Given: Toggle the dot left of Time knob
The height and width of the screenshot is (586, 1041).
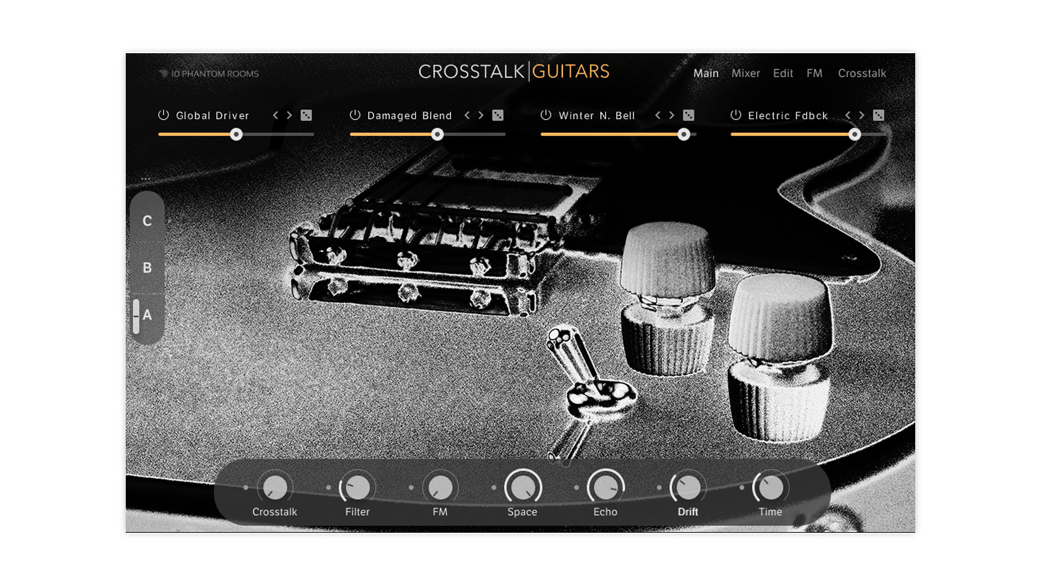Looking at the screenshot, I should pos(742,487).
